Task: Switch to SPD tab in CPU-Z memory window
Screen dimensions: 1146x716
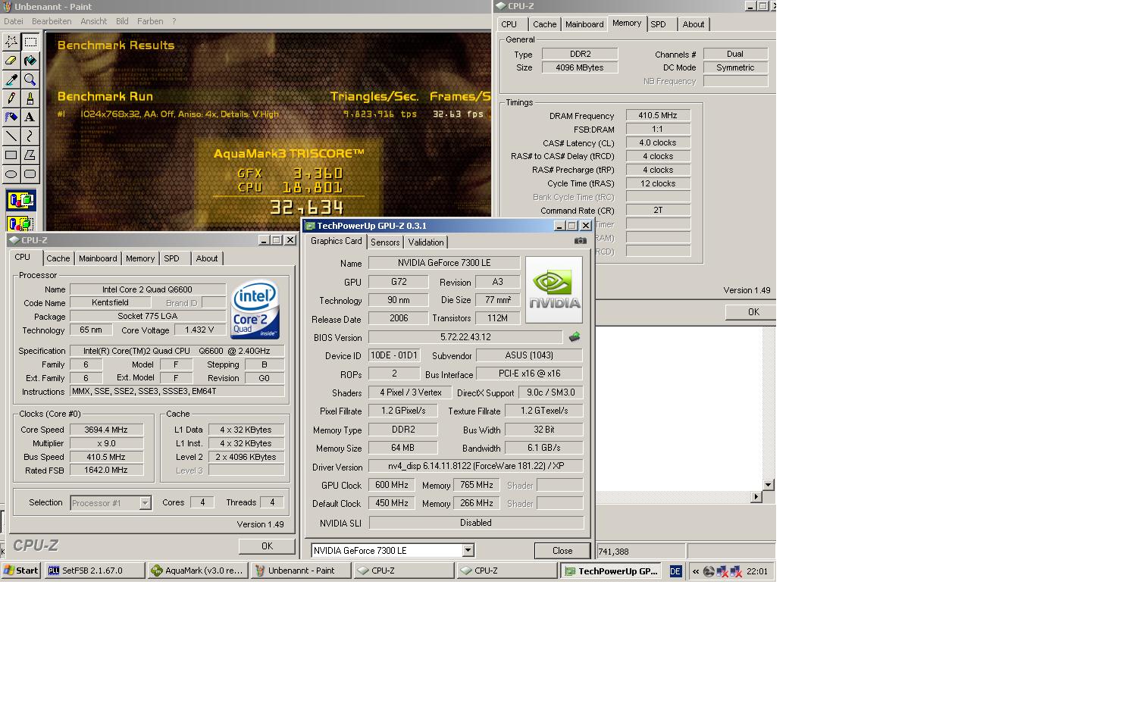Action: coord(659,24)
